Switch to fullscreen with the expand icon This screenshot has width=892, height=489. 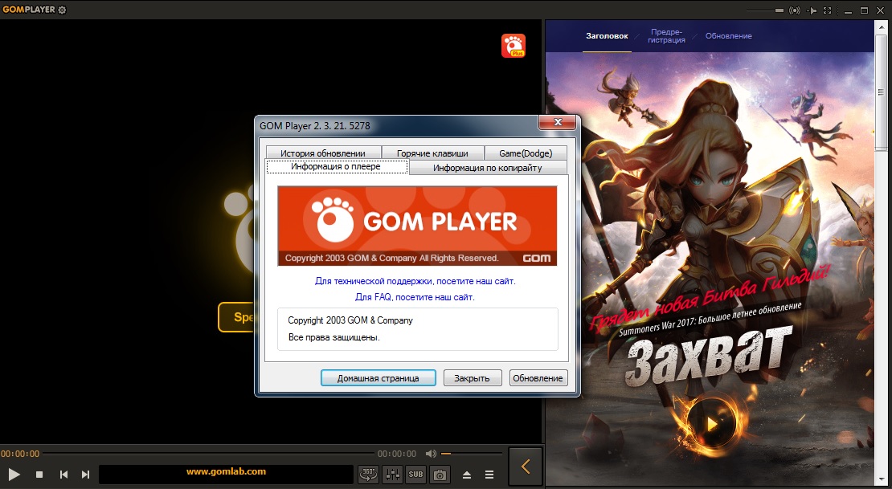tap(828, 10)
